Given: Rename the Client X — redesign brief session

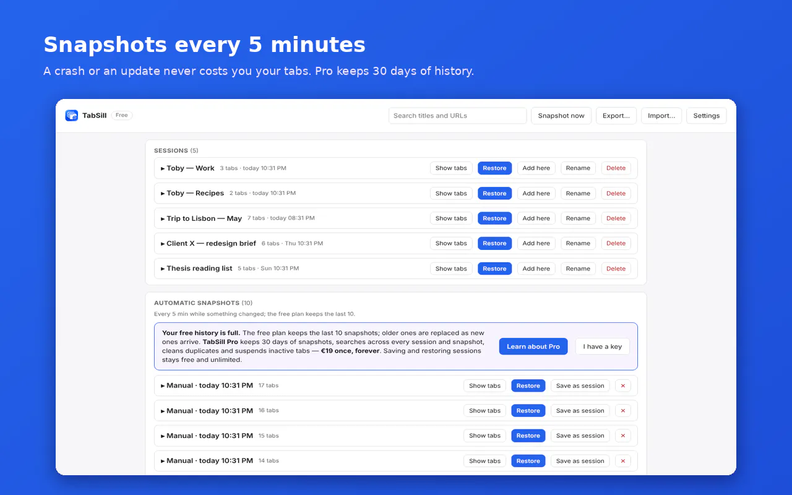Looking at the screenshot, I should 578,244.
